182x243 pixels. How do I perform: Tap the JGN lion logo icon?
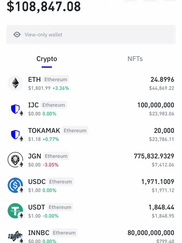coord(15,160)
